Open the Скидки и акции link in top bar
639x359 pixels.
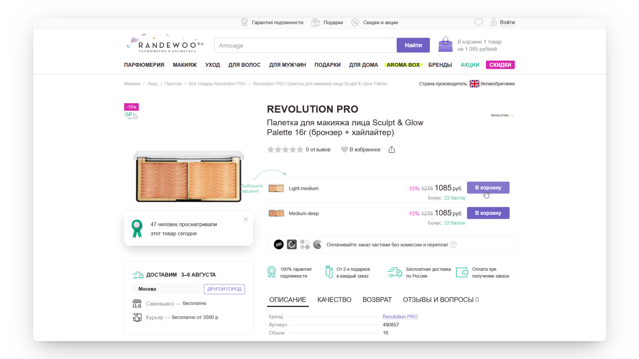click(x=381, y=23)
